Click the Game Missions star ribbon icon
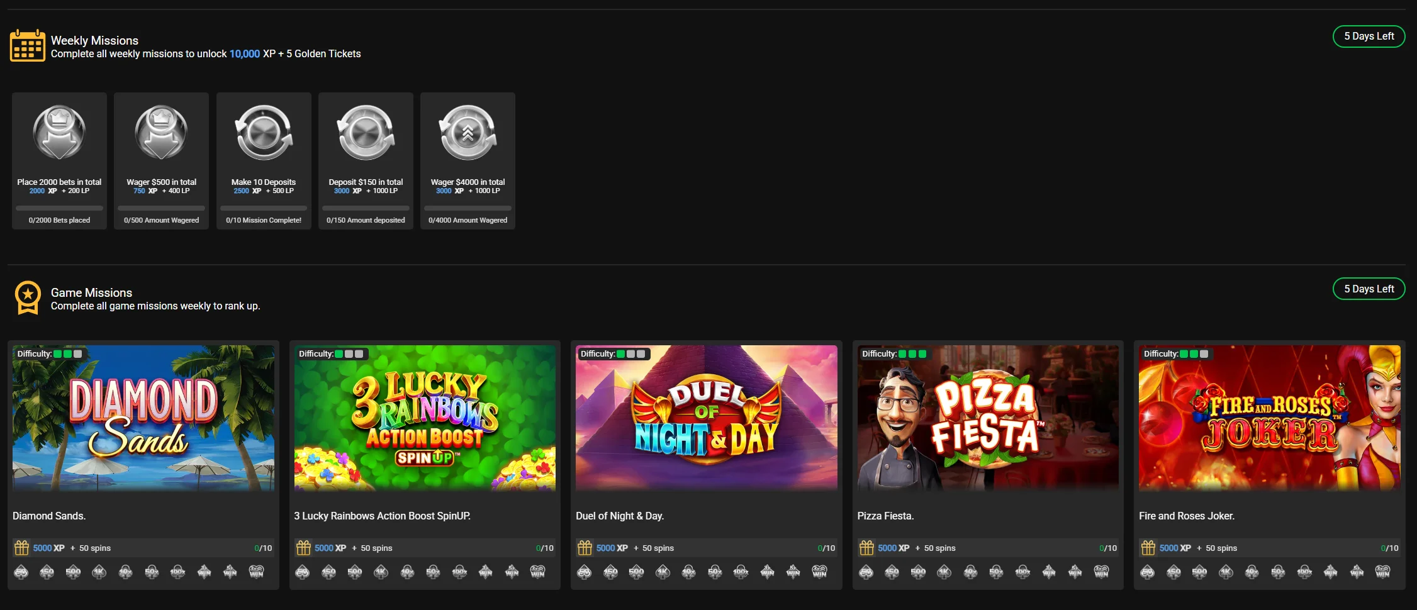1417x610 pixels. pos(28,297)
